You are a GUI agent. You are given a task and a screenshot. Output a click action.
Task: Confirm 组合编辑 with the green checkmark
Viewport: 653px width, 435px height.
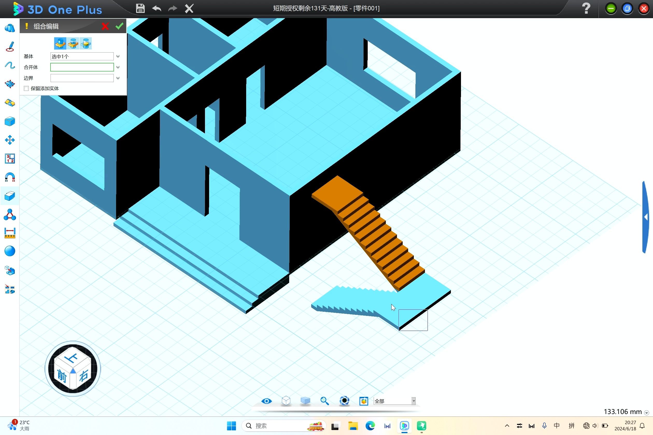pos(120,26)
